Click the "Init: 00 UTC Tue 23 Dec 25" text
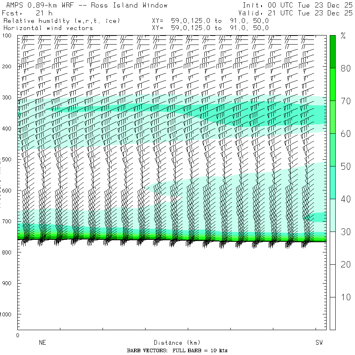The height and width of the screenshot is (355, 355). [297, 6]
